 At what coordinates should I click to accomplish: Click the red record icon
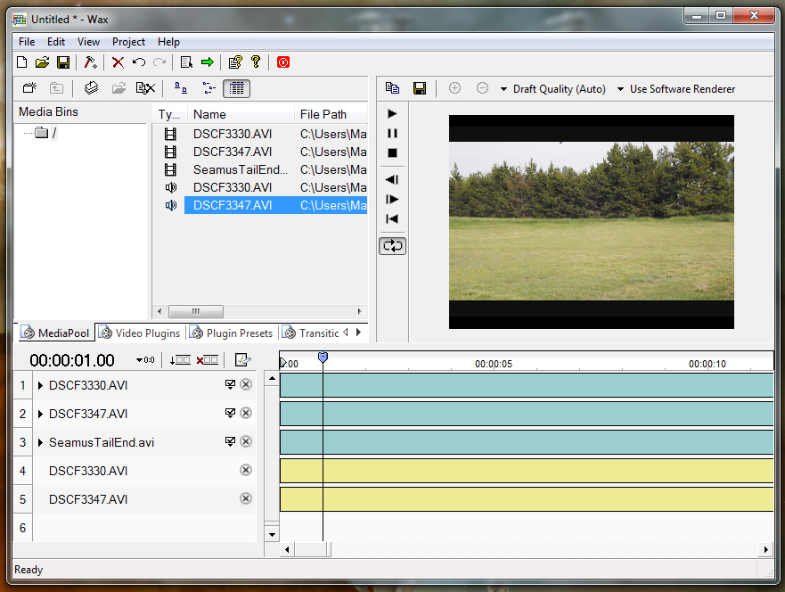tap(283, 62)
